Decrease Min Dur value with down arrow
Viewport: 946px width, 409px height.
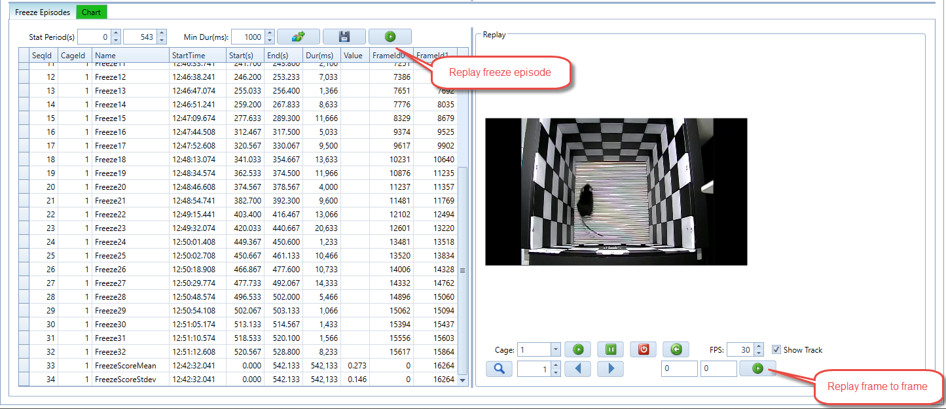click(268, 41)
